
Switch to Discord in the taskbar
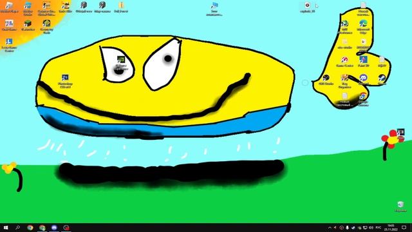[54, 227]
